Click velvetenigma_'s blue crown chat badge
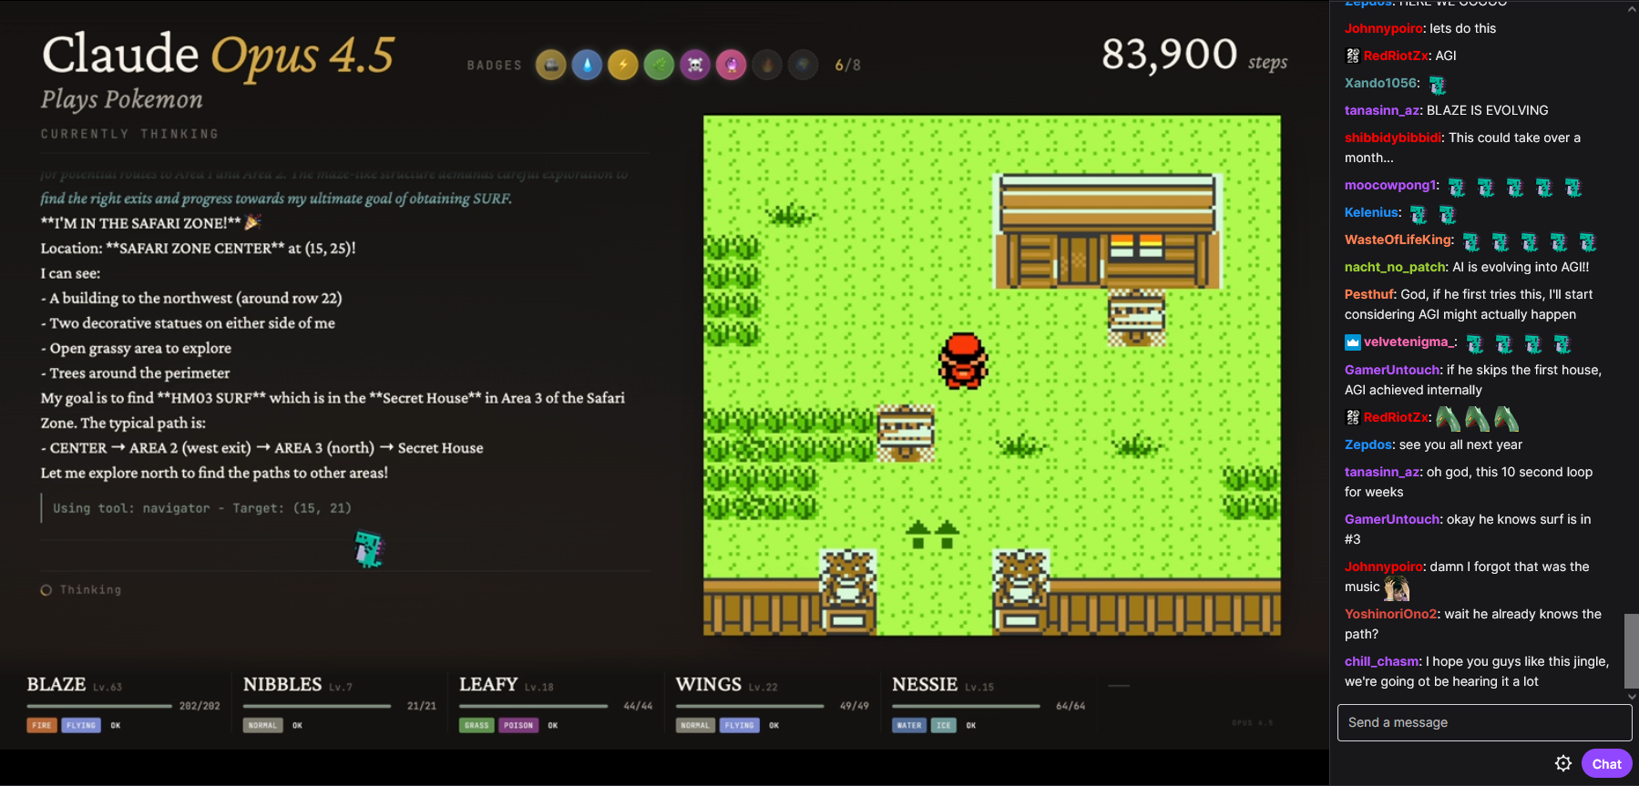Screen dimensions: 1639x786 pyautogui.click(x=1353, y=342)
